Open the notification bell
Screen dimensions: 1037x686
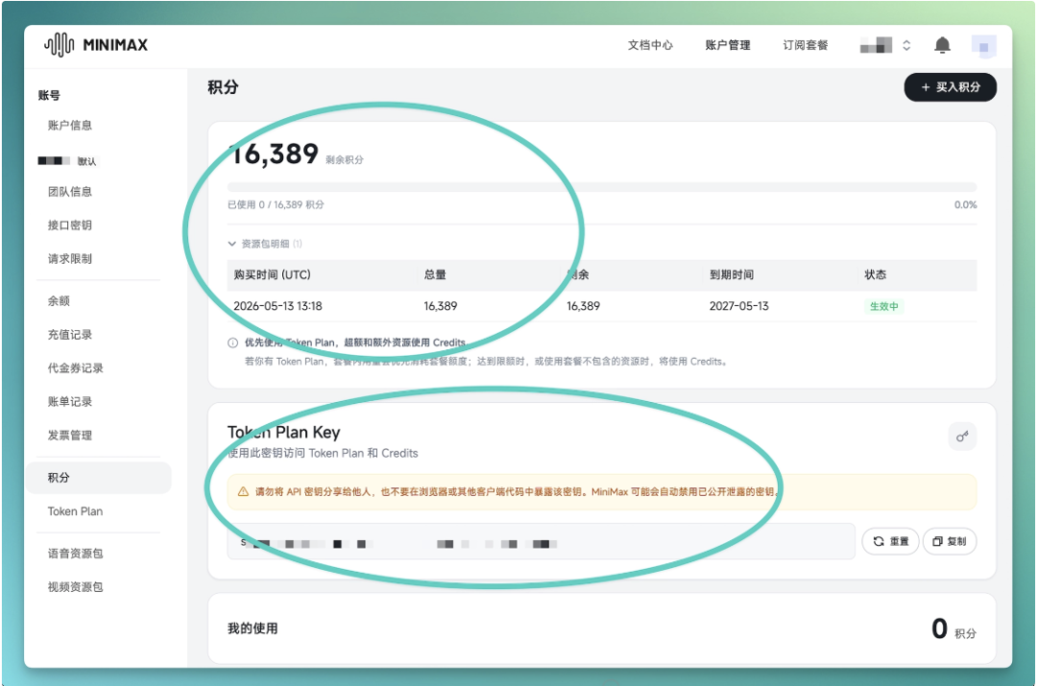click(x=943, y=45)
